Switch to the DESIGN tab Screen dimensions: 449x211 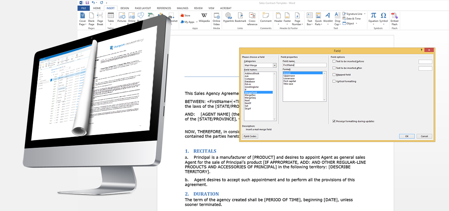point(125,8)
